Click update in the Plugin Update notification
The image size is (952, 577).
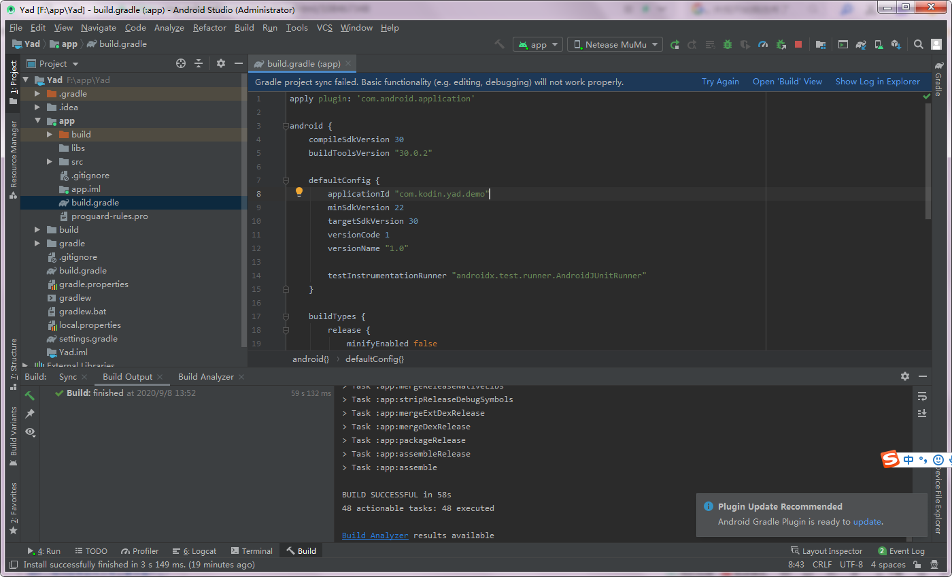[867, 521]
